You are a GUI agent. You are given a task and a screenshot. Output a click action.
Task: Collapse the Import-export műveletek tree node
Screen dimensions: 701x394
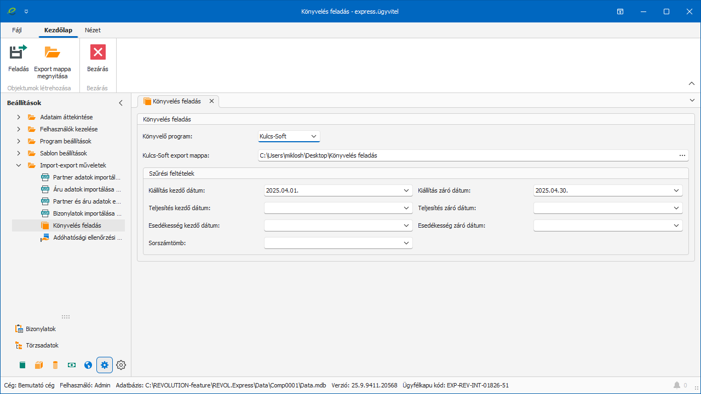pyautogui.click(x=19, y=165)
